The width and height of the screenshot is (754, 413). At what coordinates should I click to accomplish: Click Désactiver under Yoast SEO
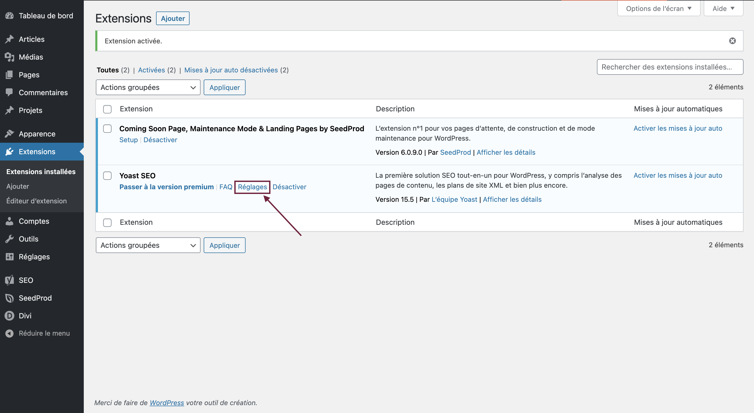[x=290, y=187]
